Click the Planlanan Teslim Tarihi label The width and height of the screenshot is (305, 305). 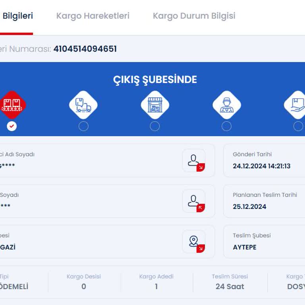(x=265, y=195)
